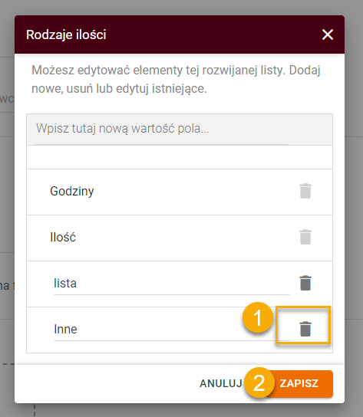Click the orange step 2 badge

pyautogui.click(x=259, y=383)
